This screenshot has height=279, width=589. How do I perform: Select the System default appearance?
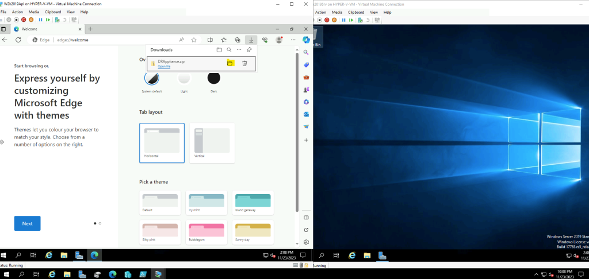[x=151, y=78]
